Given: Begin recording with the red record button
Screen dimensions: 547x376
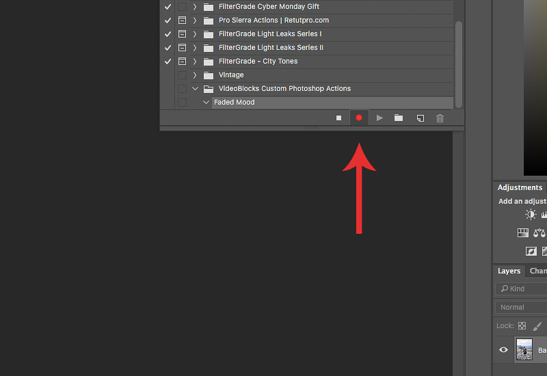Looking at the screenshot, I should (358, 118).
